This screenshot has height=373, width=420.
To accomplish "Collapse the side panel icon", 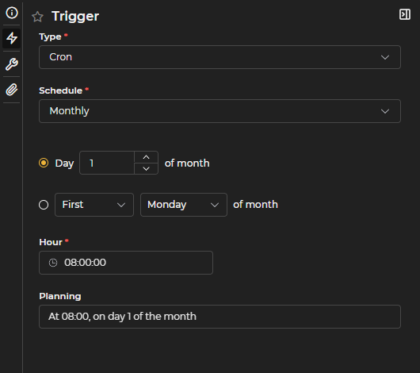I will (x=405, y=14).
